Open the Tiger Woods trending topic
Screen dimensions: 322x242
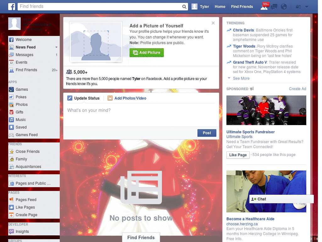click(x=244, y=46)
